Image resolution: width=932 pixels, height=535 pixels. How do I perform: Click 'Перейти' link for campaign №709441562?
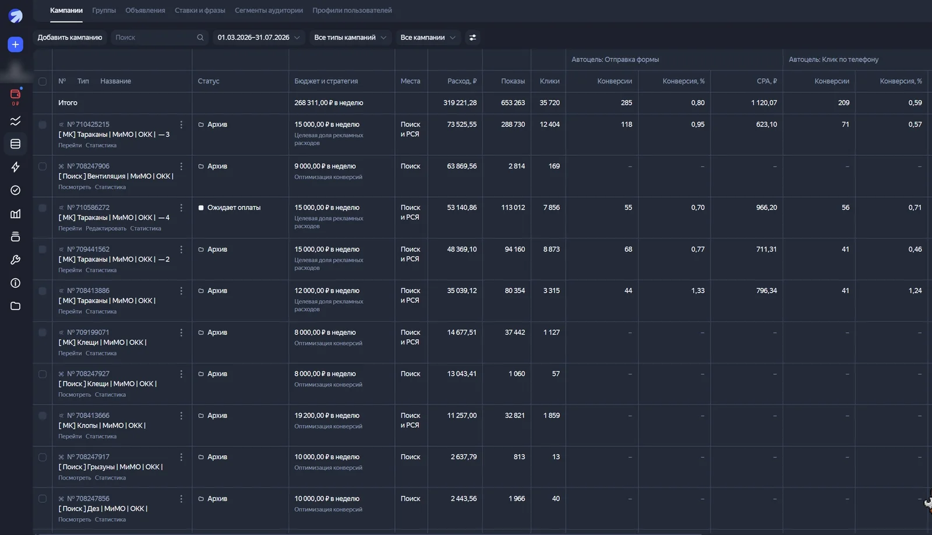click(70, 270)
